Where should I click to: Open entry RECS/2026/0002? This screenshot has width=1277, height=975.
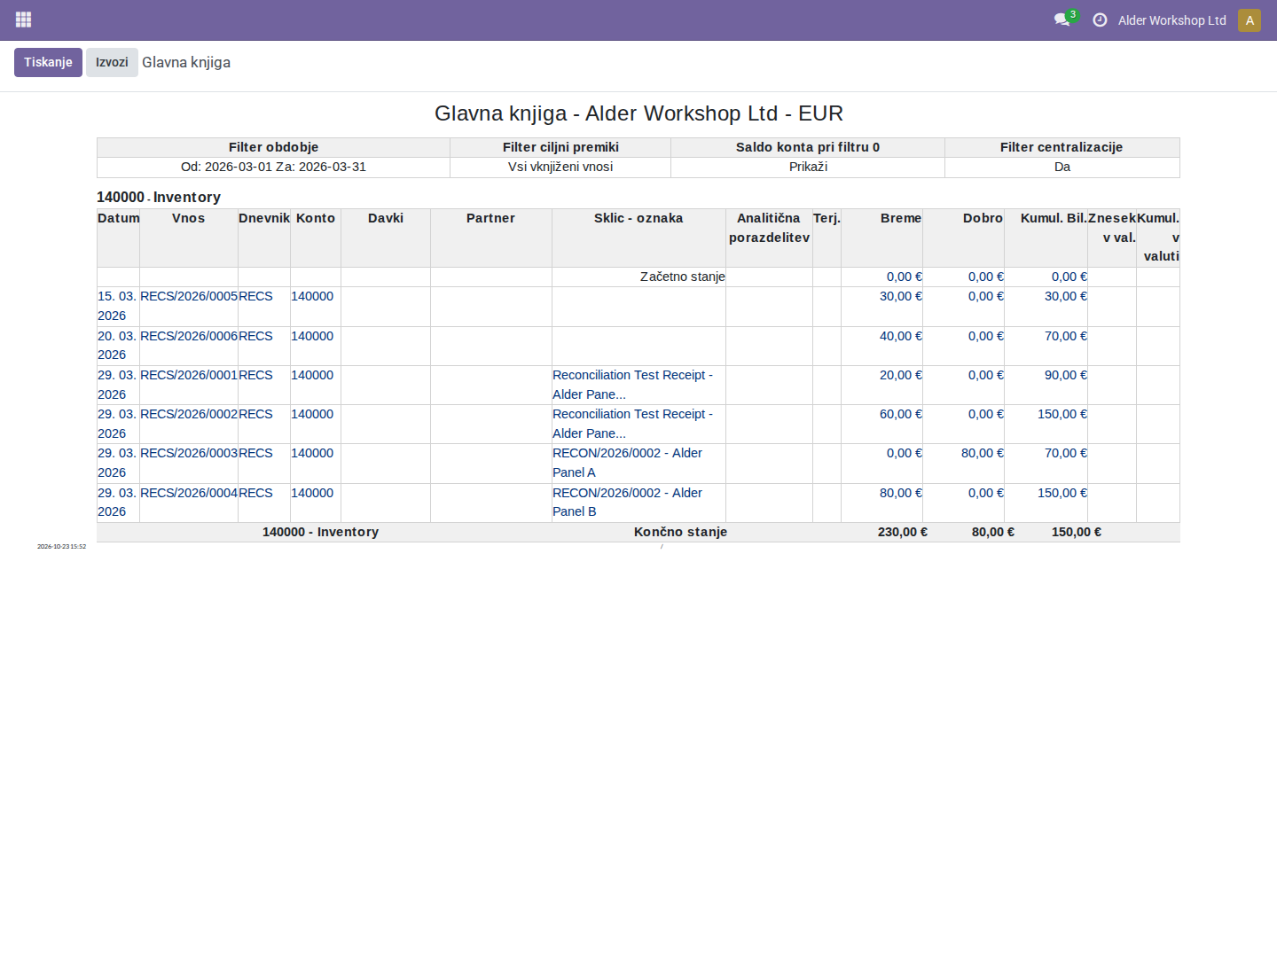pos(189,414)
